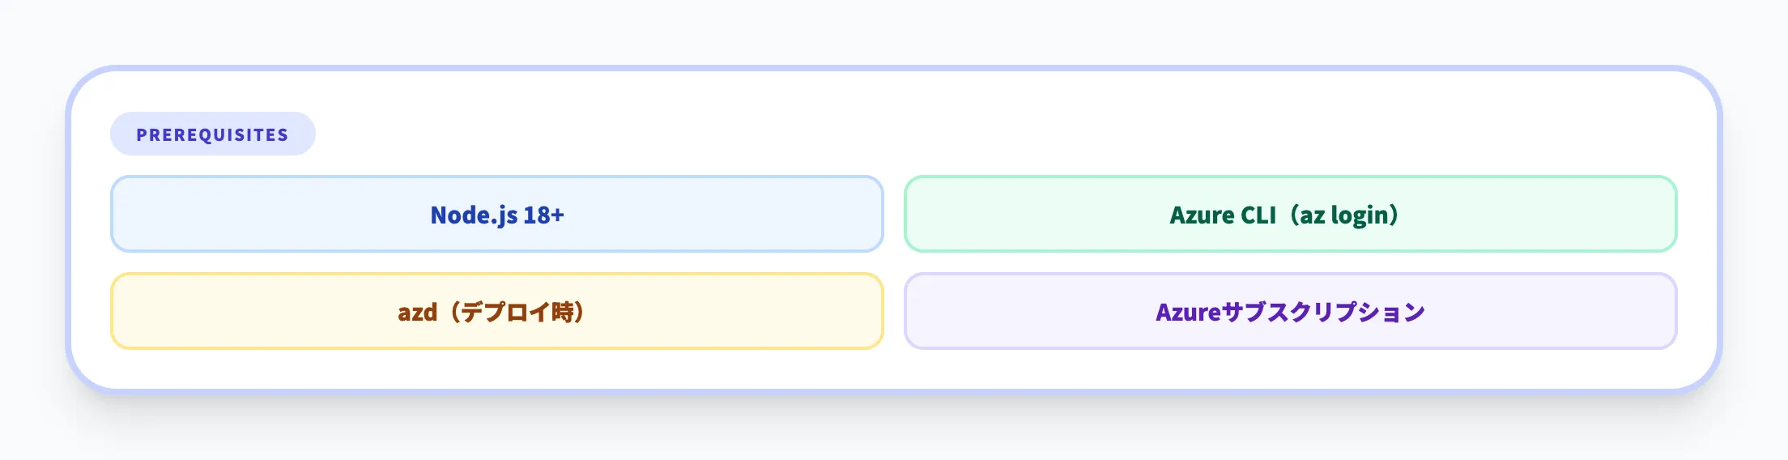Click the PREREQUISITES heading pill label
This screenshot has height=460, width=1788.
coord(212,134)
